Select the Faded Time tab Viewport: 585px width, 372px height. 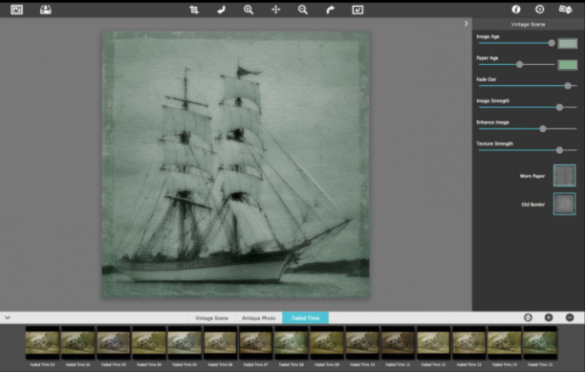(306, 317)
